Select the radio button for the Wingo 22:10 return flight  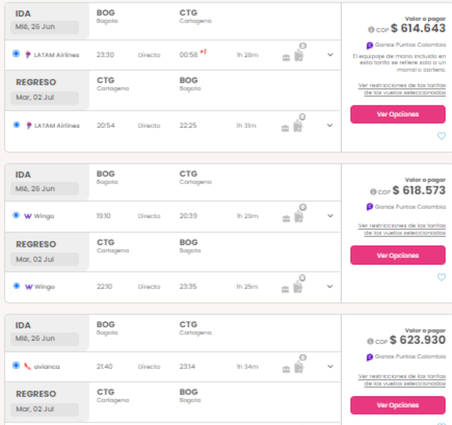click(16, 286)
